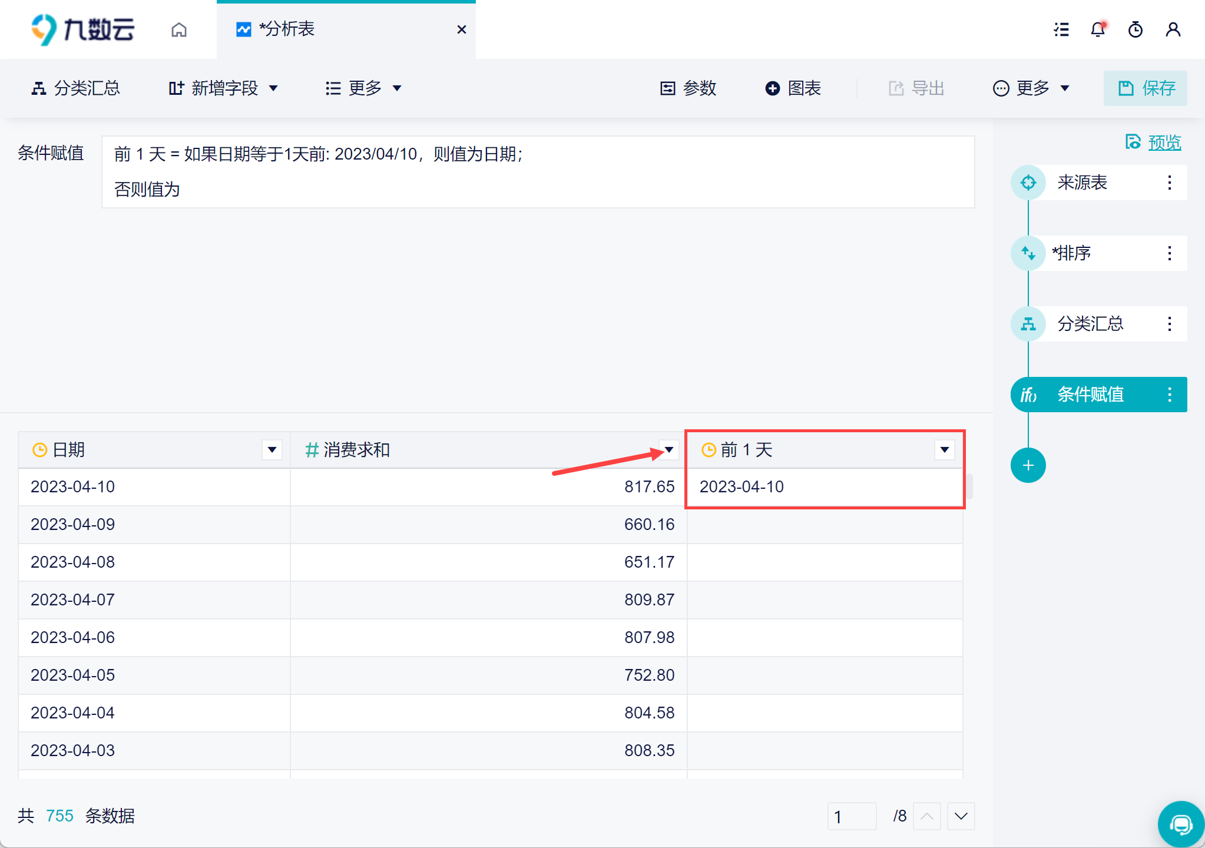Image resolution: width=1205 pixels, height=848 pixels.
Task: Open the user account icon
Action: click(x=1173, y=29)
